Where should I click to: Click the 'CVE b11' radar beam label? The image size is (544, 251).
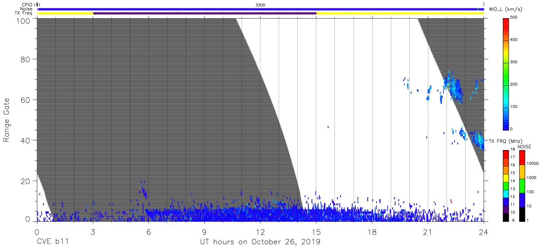tap(52, 242)
